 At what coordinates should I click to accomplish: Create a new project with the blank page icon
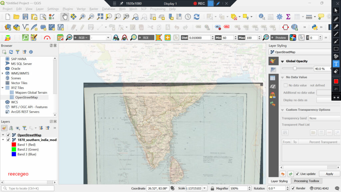[8, 17]
